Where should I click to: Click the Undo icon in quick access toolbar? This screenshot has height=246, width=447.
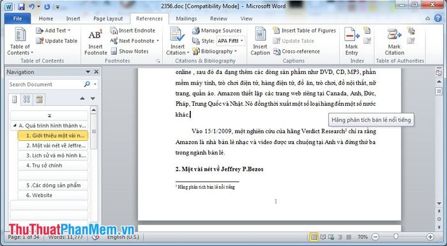32,6
